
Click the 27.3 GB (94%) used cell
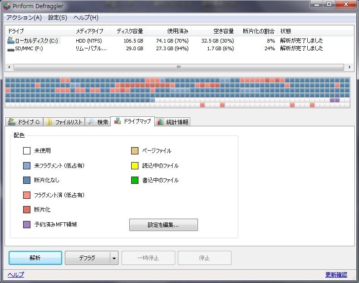tap(172, 48)
